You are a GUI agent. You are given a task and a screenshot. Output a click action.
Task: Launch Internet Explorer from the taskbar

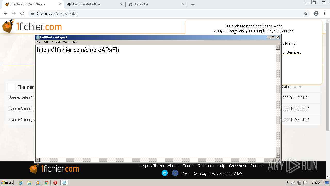coord(21,183)
